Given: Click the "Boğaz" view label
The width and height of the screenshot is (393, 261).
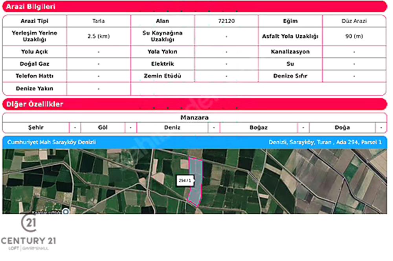Looking at the screenshot, I should point(259,127).
